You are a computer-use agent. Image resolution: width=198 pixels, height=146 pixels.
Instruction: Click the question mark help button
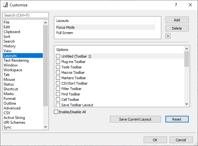[x=176, y=5]
